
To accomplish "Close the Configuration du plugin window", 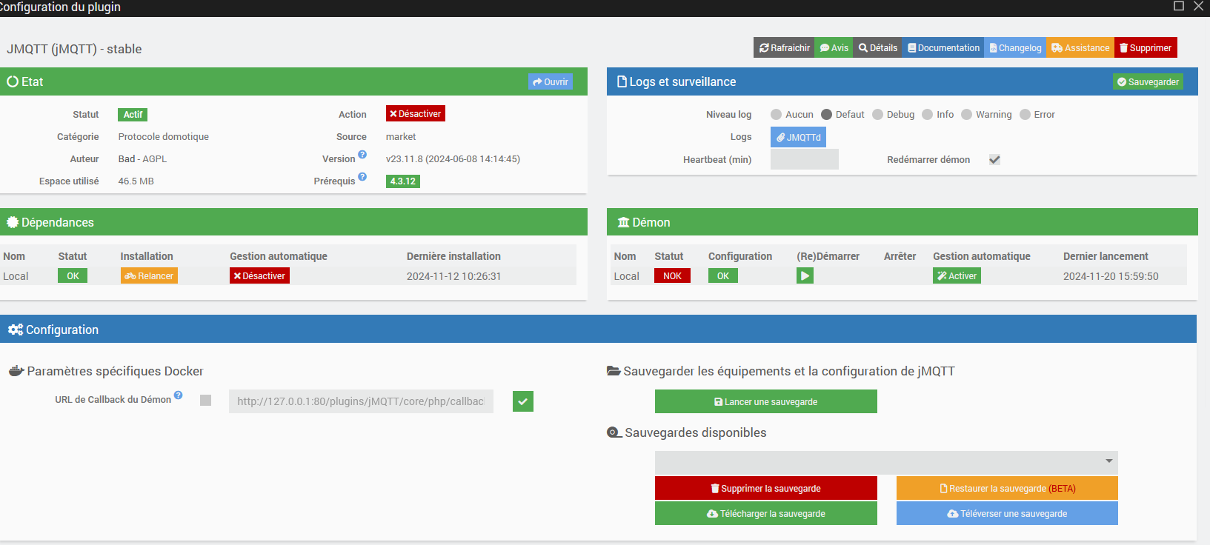I will (x=1198, y=6).
